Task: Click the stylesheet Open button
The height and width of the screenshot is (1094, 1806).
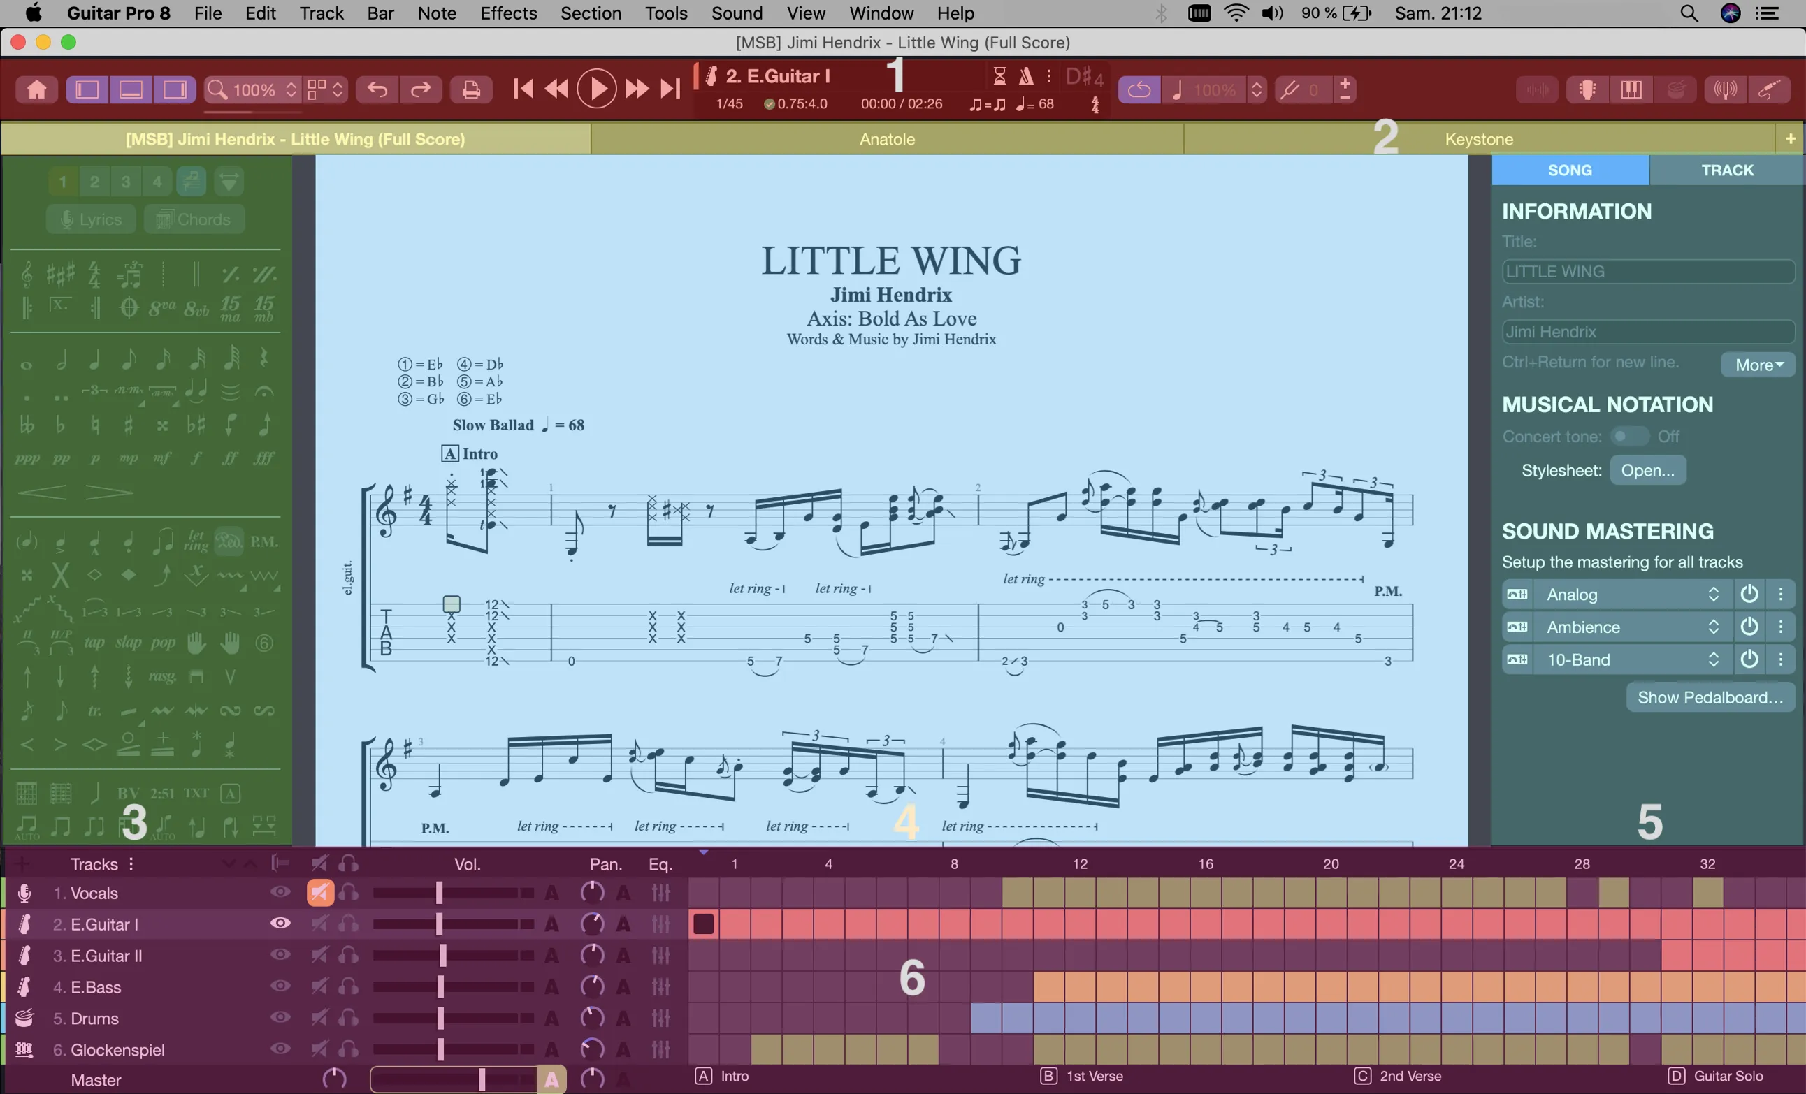Action: pos(1647,470)
